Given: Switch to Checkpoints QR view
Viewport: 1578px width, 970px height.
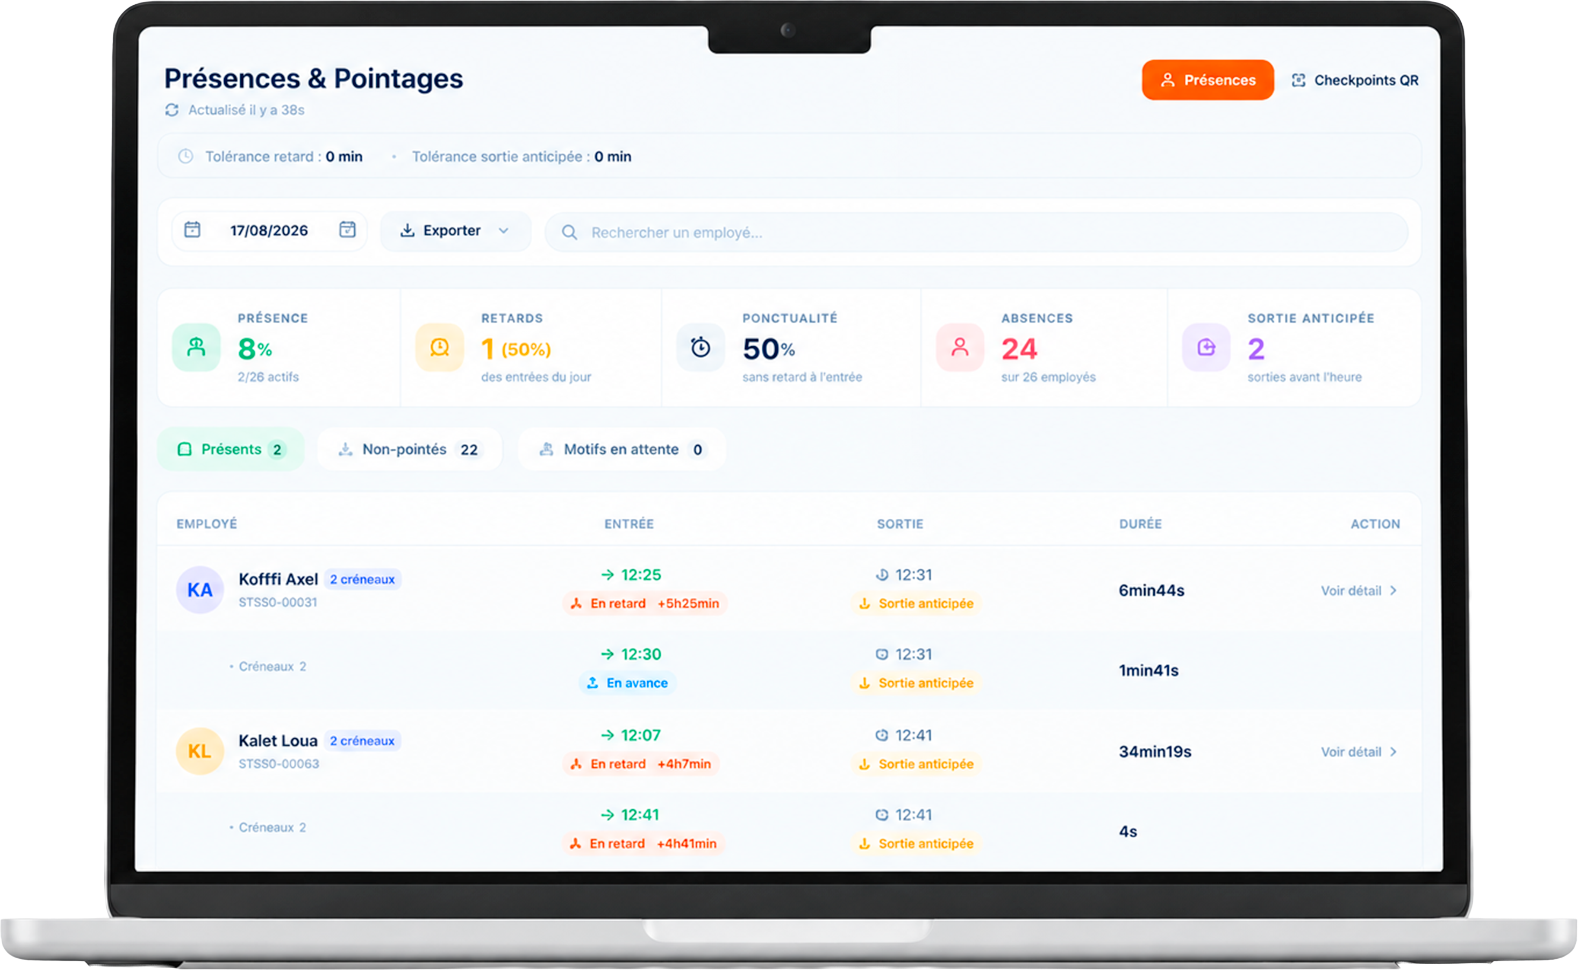Looking at the screenshot, I should point(1355,80).
